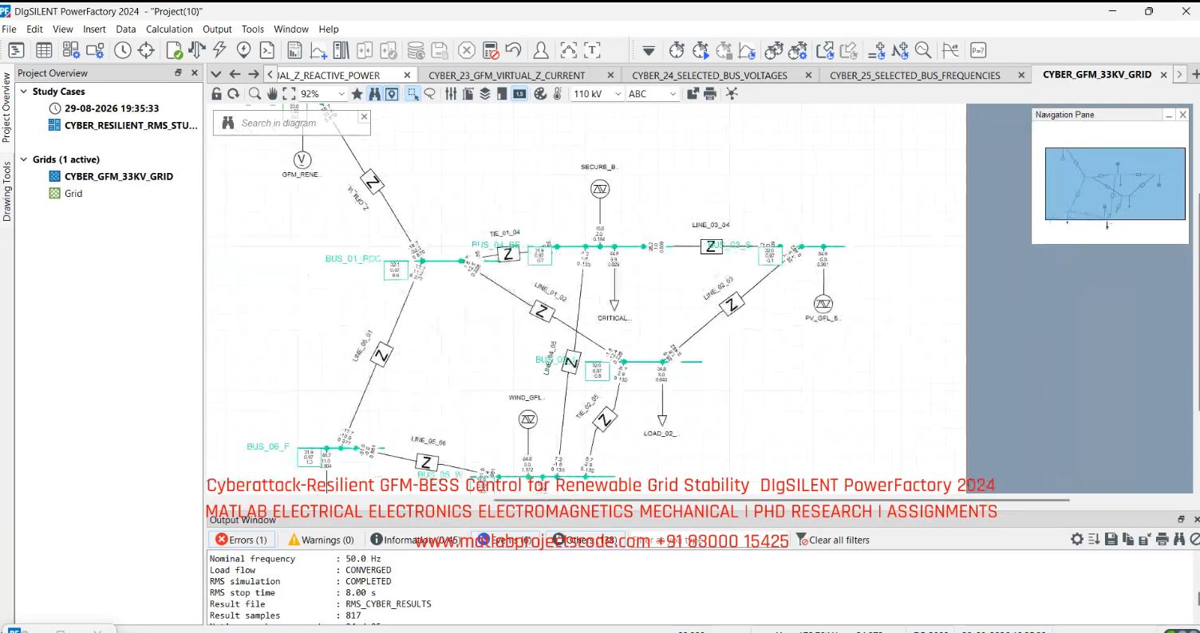This screenshot has height=633, width=1200.
Task: Open the Date/Time of Study Case clock icon
Action: pyautogui.click(x=122, y=50)
